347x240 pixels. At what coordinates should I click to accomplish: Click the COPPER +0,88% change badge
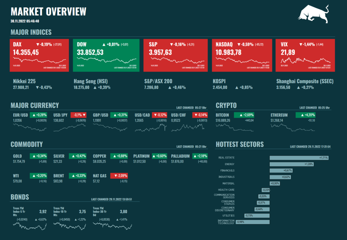119,156
